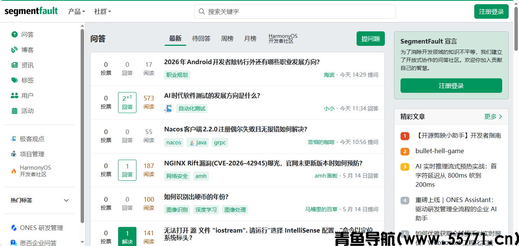Switch to the 最新 tab
Screen dimensions: 519x246
point(175,39)
